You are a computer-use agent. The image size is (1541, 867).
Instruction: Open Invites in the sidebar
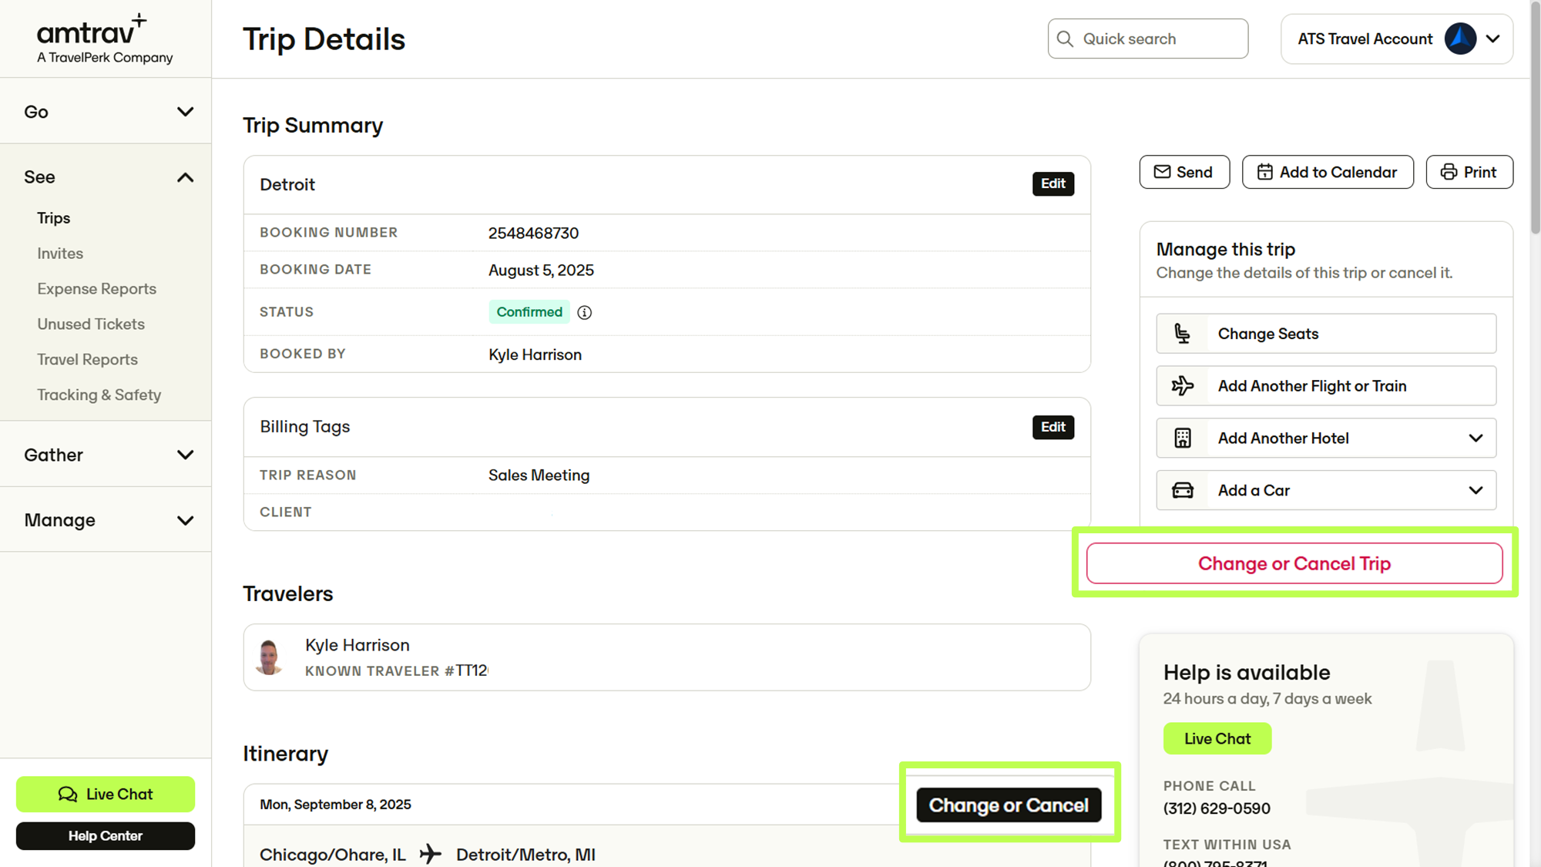(x=60, y=254)
